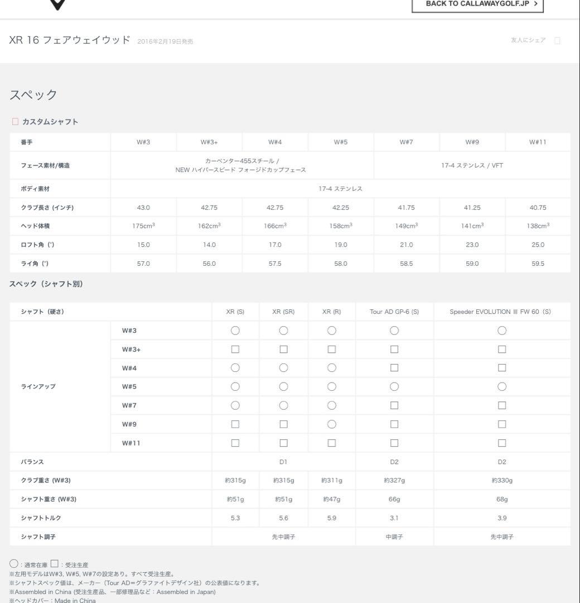This screenshot has height=603, width=580.
Task: Click the balance value D1
Action: coord(283,462)
